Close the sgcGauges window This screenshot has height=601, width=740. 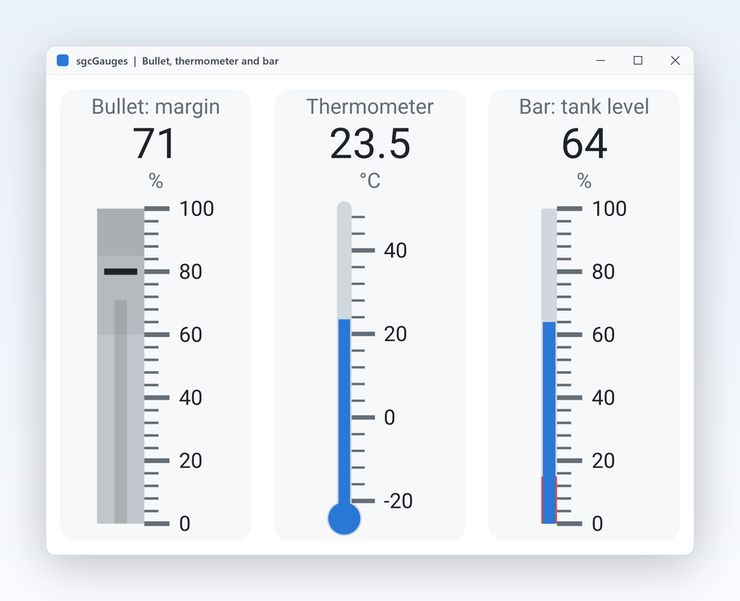pos(675,60)
